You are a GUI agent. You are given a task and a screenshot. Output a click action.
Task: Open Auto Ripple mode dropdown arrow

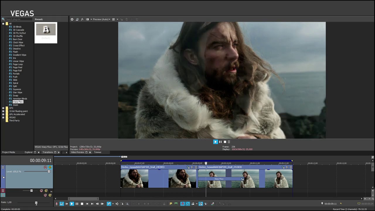click(197, 204)
